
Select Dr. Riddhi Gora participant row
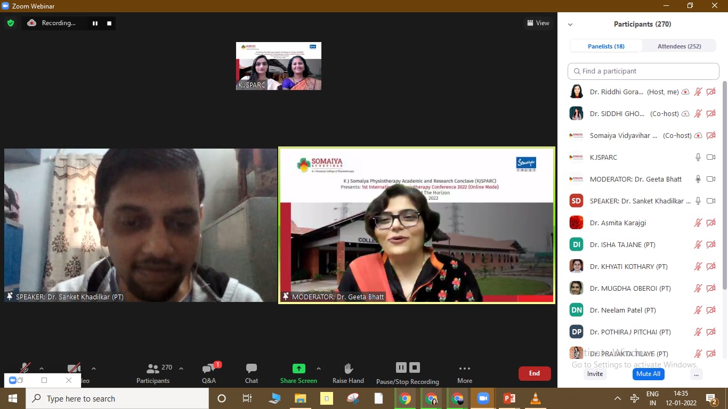pyautogui.click(x=643, y=92)
